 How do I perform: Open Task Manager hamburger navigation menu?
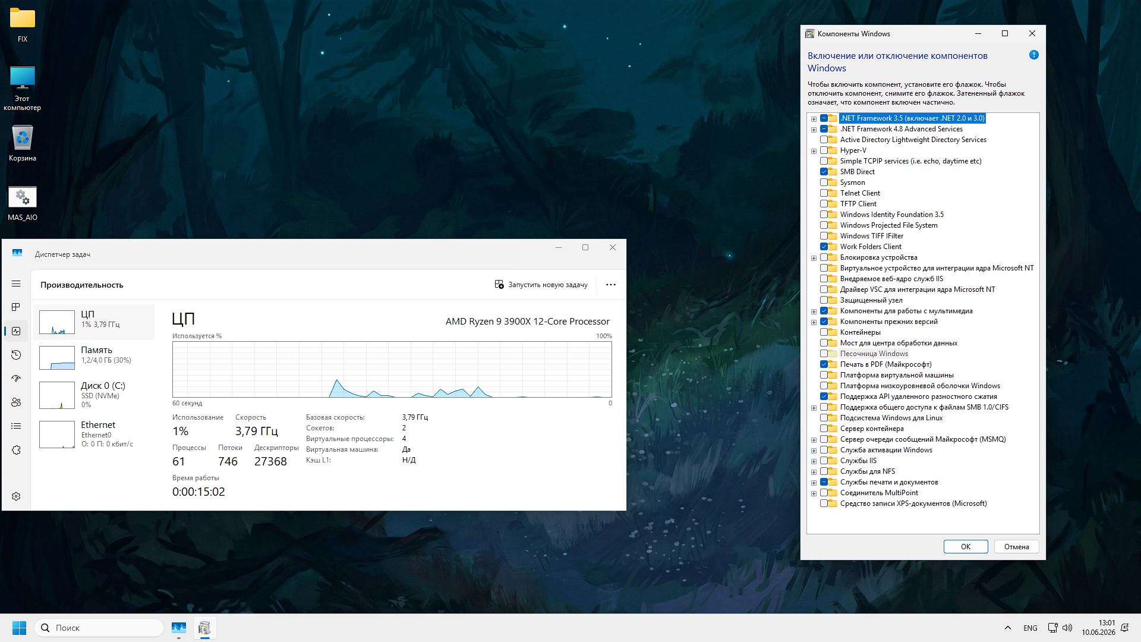click(16, 284)
